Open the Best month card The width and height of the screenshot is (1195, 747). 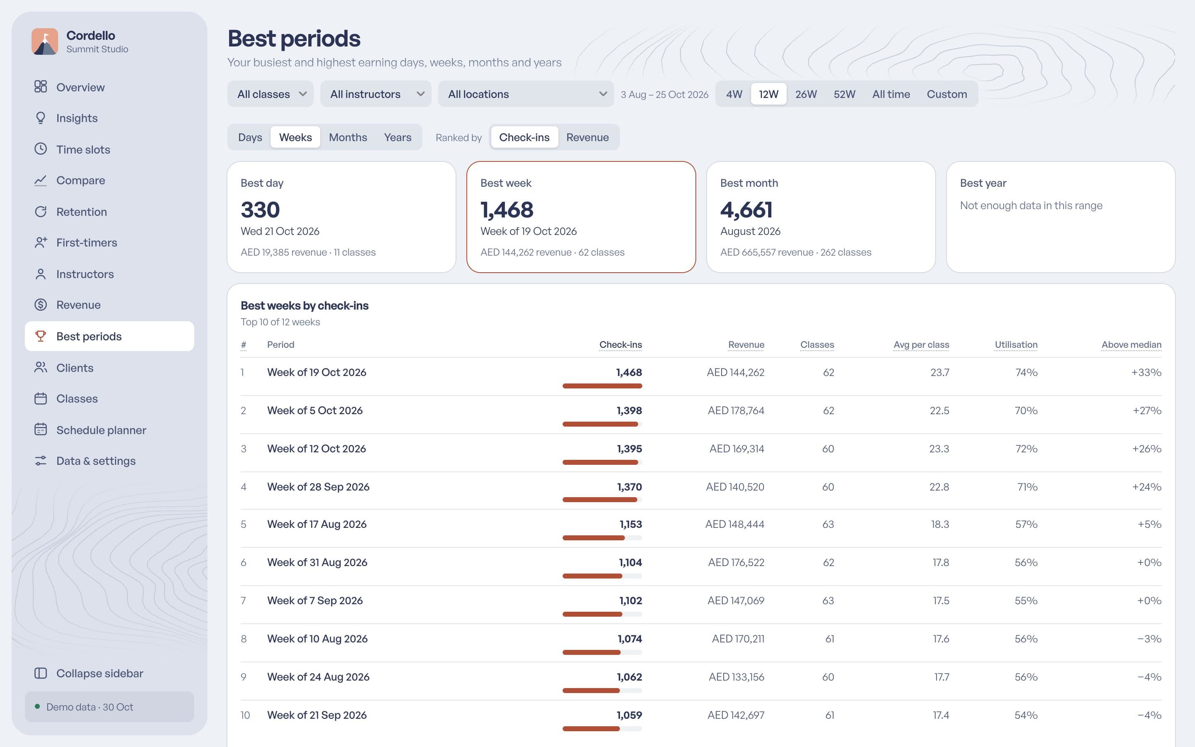tap(821, 217)
